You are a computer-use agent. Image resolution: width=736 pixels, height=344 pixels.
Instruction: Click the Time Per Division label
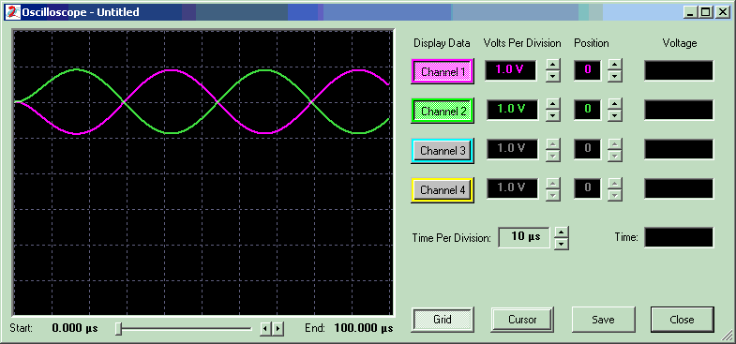click(452, 238)
